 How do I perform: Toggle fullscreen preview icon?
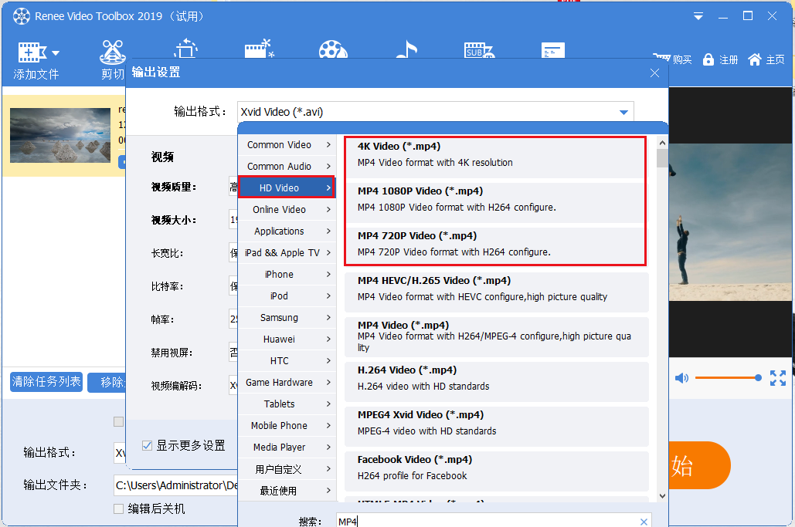(778, 377)
